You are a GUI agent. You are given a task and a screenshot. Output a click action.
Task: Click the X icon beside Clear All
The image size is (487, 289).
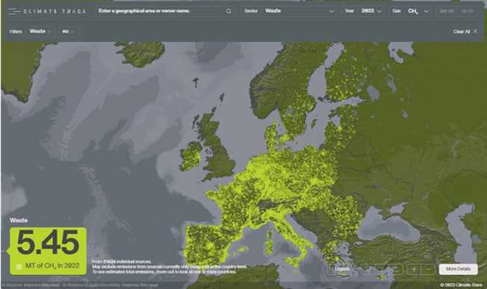click(475, 31)
